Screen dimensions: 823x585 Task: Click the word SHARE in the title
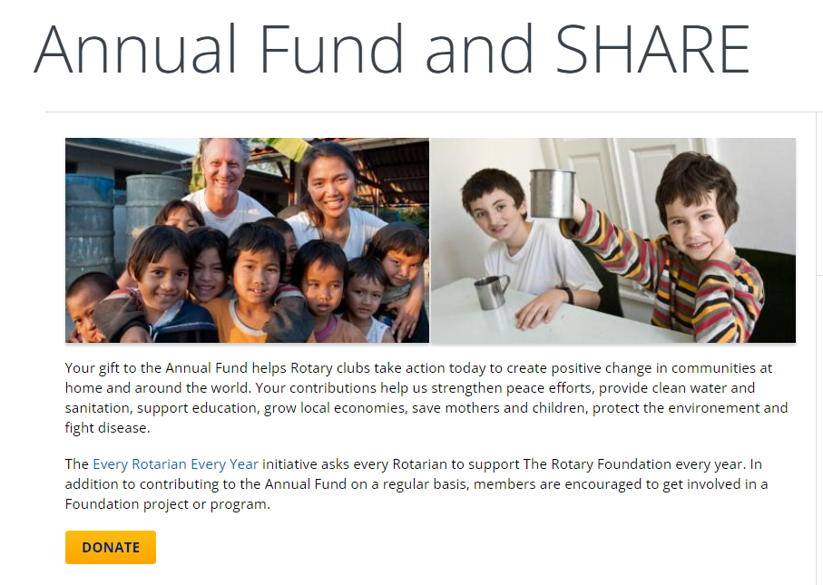coord(653,49)
